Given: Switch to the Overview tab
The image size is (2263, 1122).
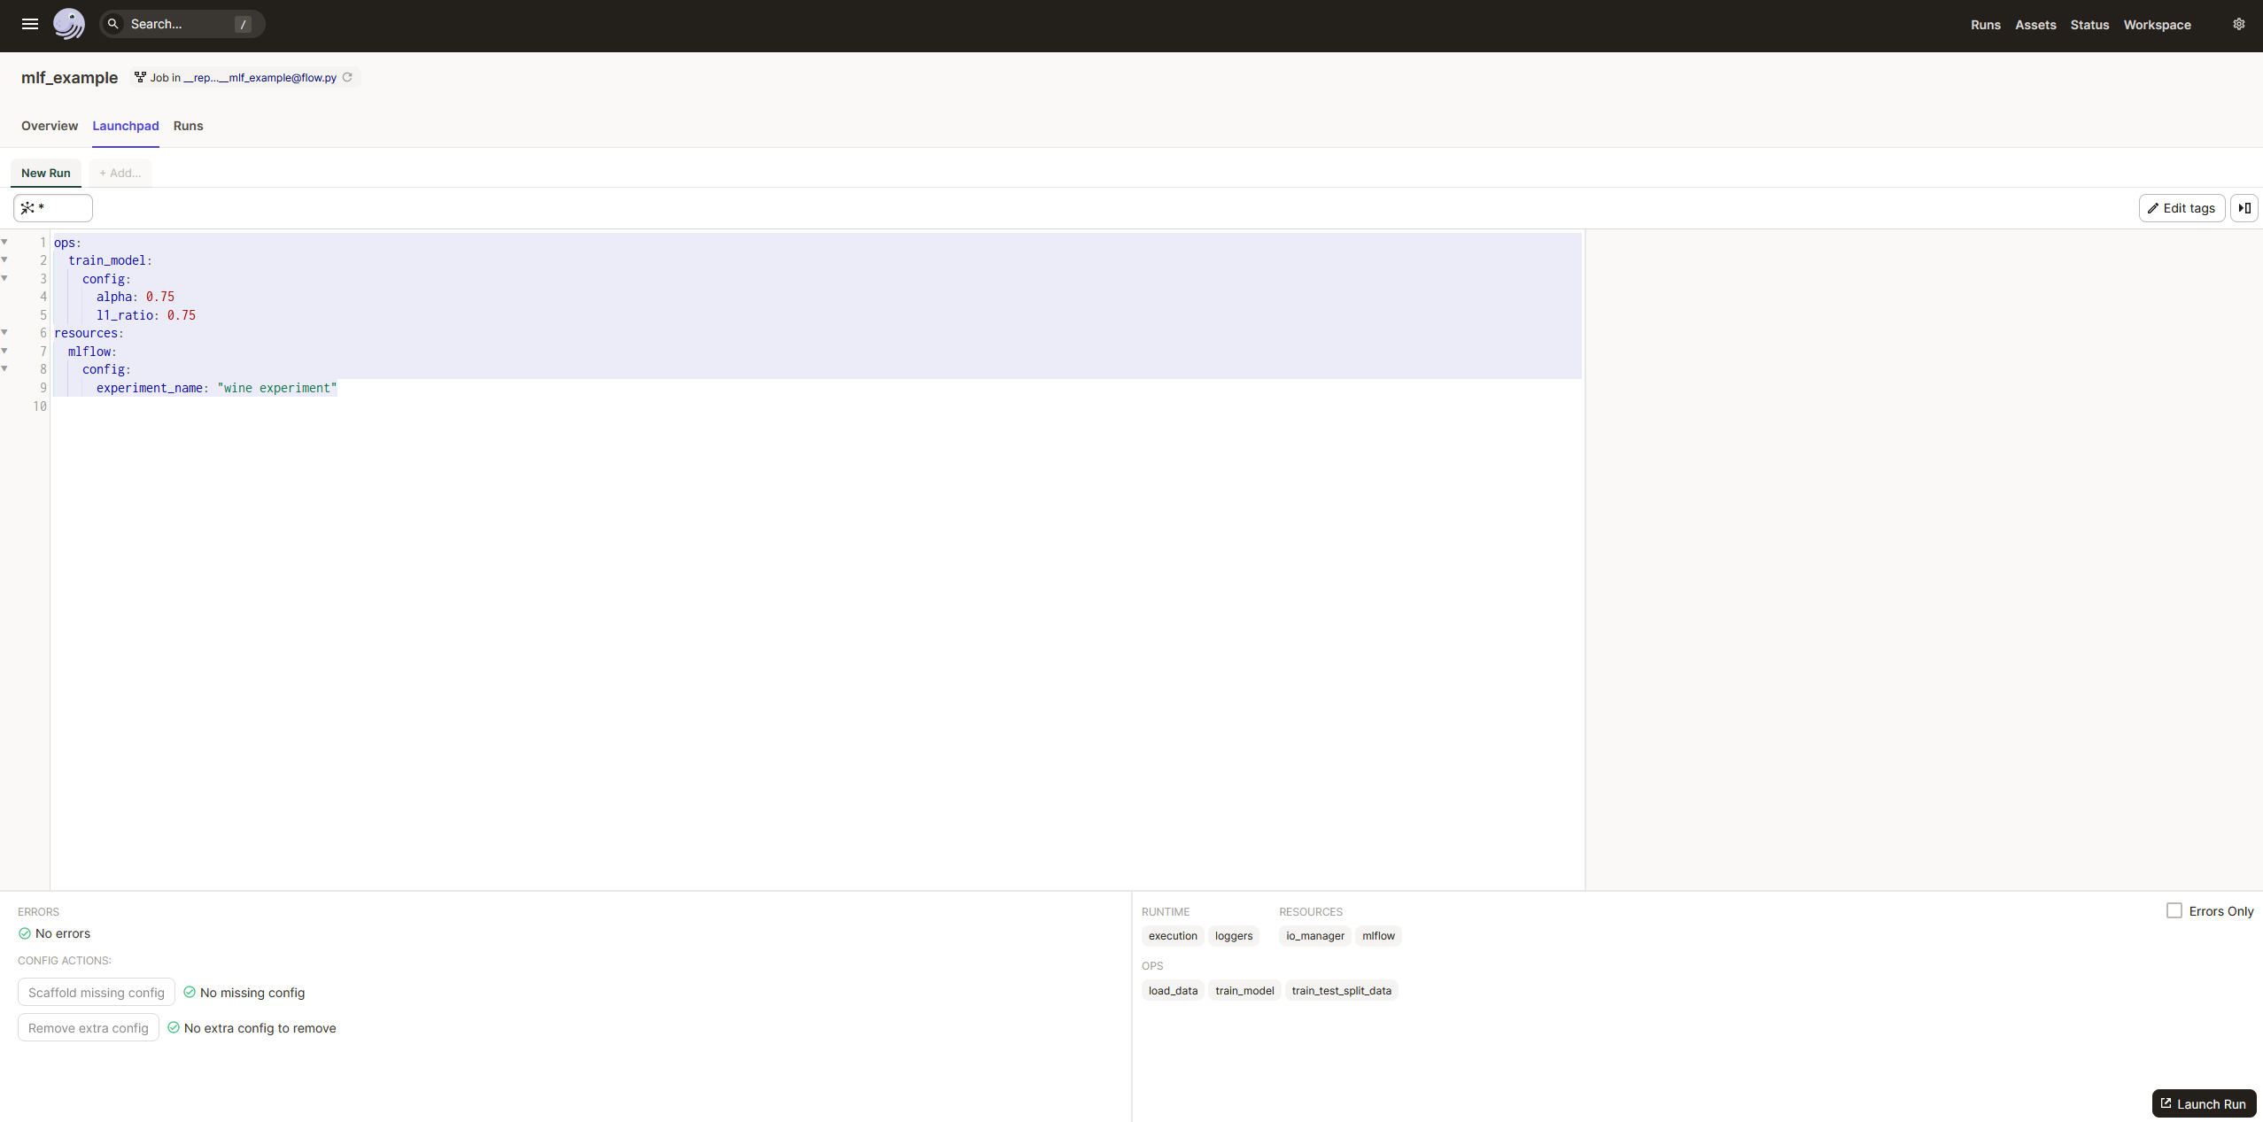Looking at the screenshot, I should pyautogui.click(x=50, y=126).
